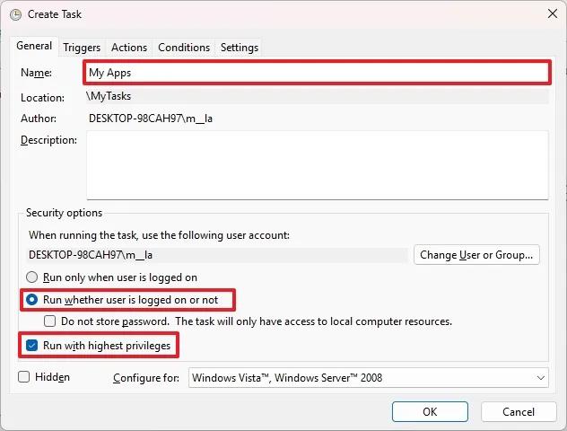The image size is (567, 431).
Task: Close the Create Task dialog
Action: click(548, 14)
